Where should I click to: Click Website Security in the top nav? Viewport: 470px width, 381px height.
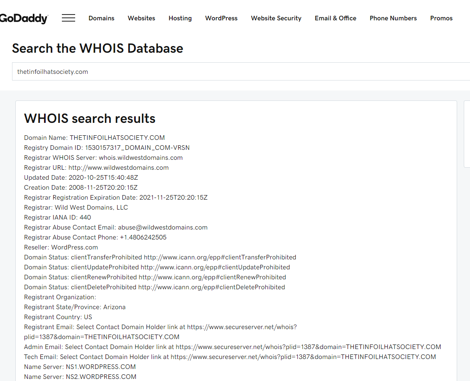click(x=276, y=18)
